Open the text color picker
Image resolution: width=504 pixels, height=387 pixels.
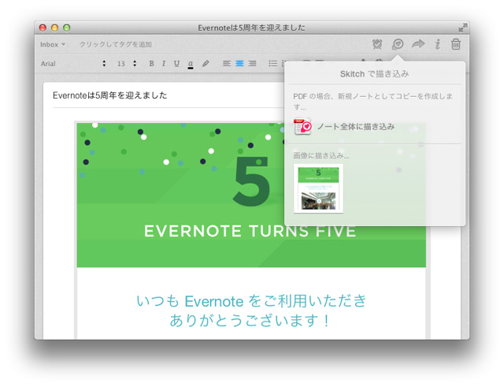(x=191, y=64)
